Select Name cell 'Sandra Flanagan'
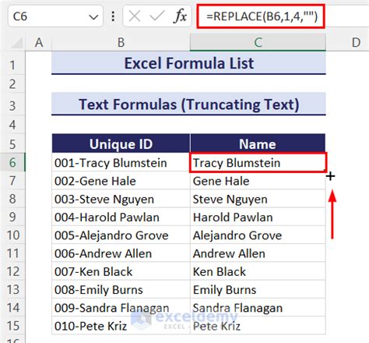Image resolution: width=369 pixels, height=343 pixels. click(258, 308)
